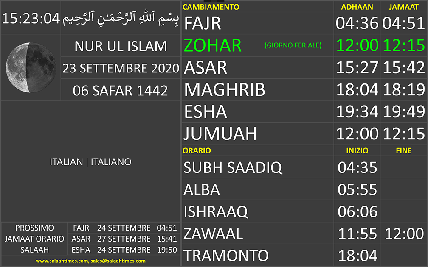Select the FAJR prayer name
This screenshot has width=428, height=267.
coord(203,23)
